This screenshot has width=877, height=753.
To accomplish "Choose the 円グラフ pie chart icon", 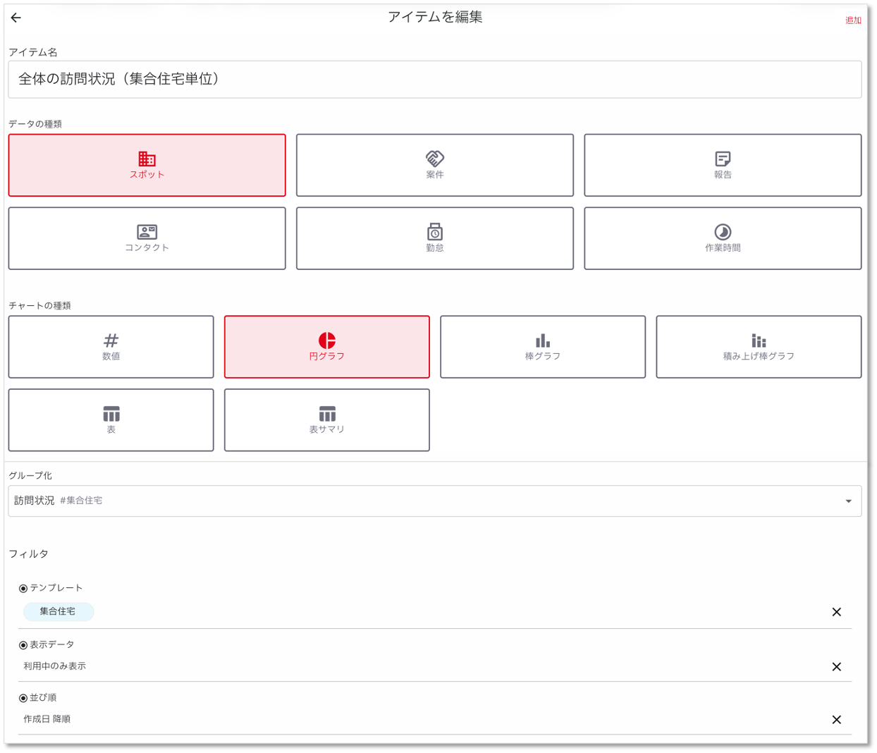I will (326, 341).
